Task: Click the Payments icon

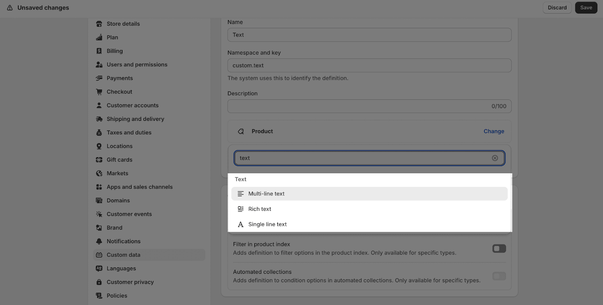Action: 99,78
